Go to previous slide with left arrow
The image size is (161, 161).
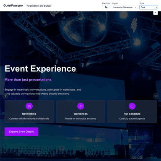point(5,96)
